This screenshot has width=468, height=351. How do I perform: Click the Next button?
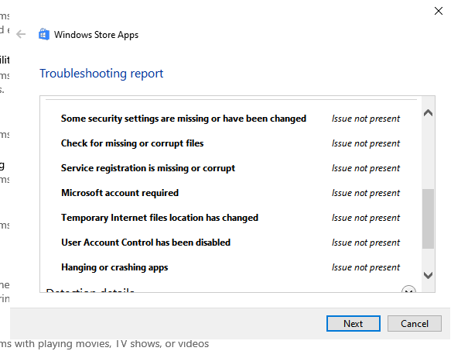[x=353, y=324]
